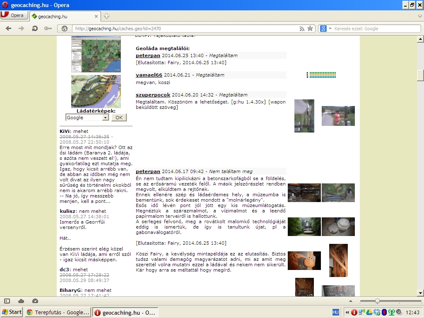Click the vertical scrollbar thumb
Viewport: 424px width, 318px height.
(x=420, y=75)
